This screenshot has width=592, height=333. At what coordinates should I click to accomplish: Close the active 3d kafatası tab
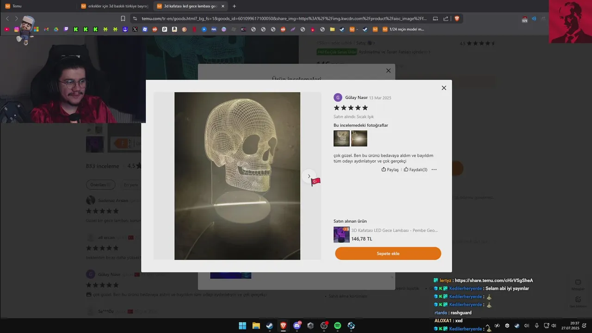223,6
